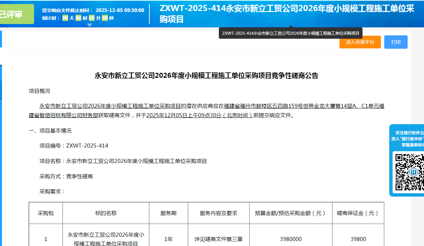
Task: Click the underlined deadline 2025年12月05日上午09点30分
Action: click(x=199, y=115)
